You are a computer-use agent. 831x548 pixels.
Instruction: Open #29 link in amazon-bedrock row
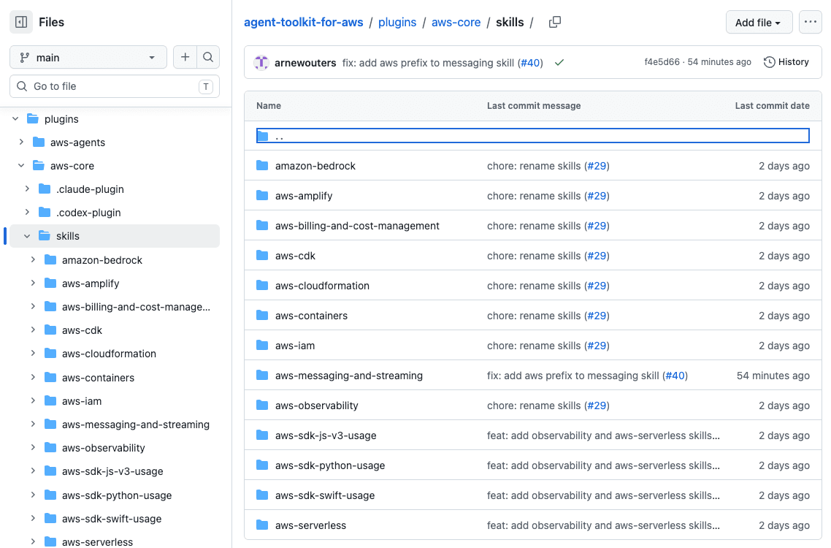[x=597, y=166]
